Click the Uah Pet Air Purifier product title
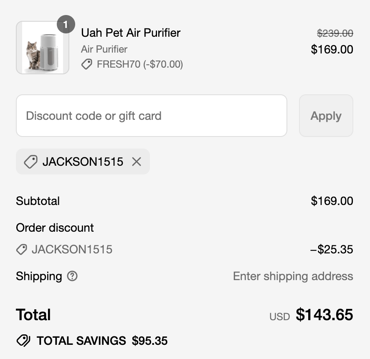 point(130,33)
